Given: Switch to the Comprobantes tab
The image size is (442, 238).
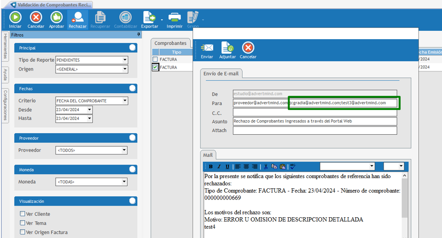Looking at the screenshot, I should 171,43.
